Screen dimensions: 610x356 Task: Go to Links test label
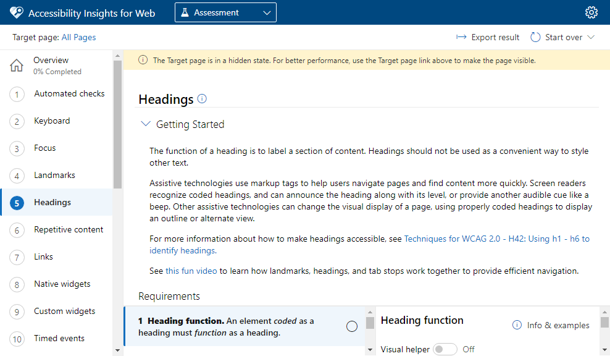(44, 256)
